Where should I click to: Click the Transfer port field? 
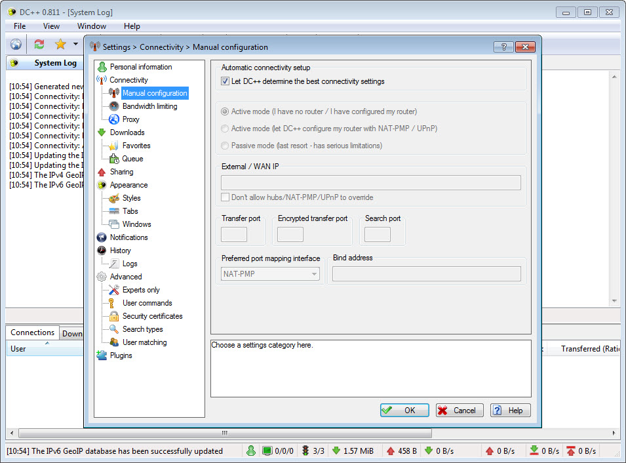click(234, 234)
